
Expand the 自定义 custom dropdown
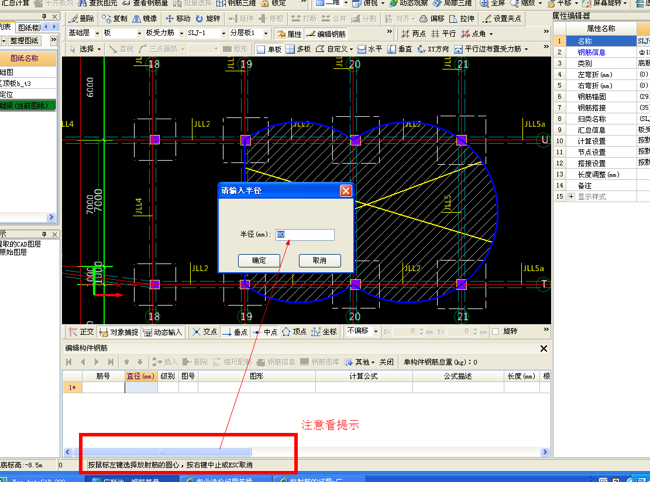[352, 49]
